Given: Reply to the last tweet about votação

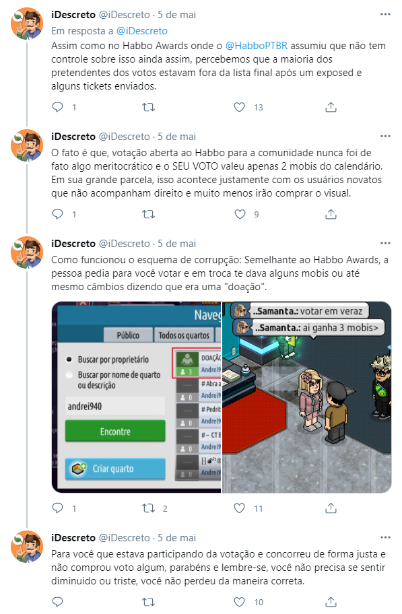Looking at the screenshot, I should (x=58, y=601).
